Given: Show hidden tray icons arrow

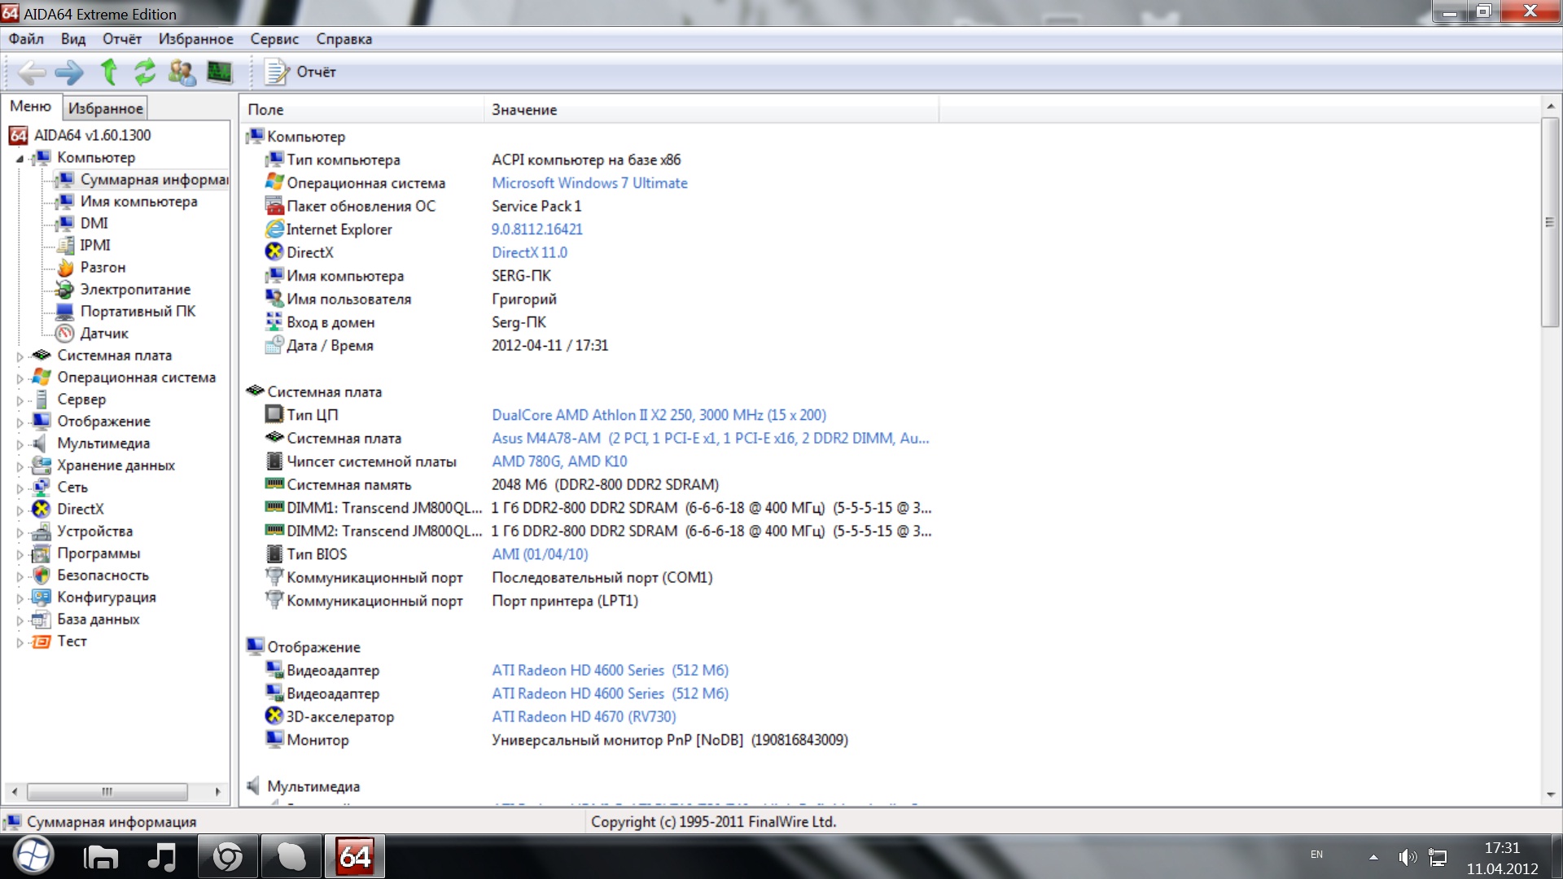Looking at the screenshot, I should 1373,857.
